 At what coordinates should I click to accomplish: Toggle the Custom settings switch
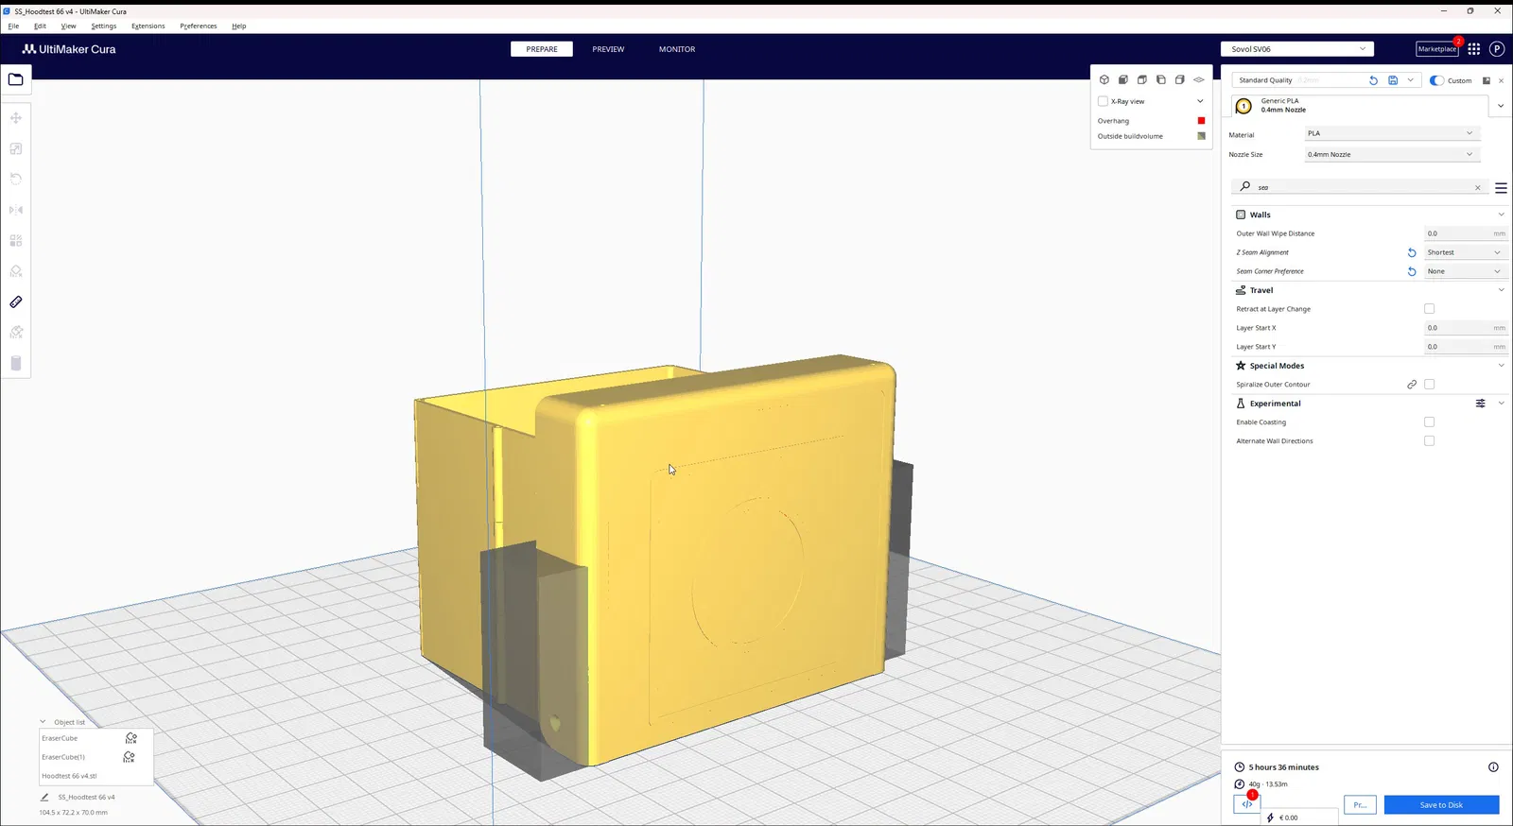[1436, 80]
